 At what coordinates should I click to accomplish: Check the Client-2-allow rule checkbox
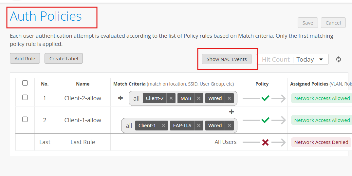click(x=25, y=97)
